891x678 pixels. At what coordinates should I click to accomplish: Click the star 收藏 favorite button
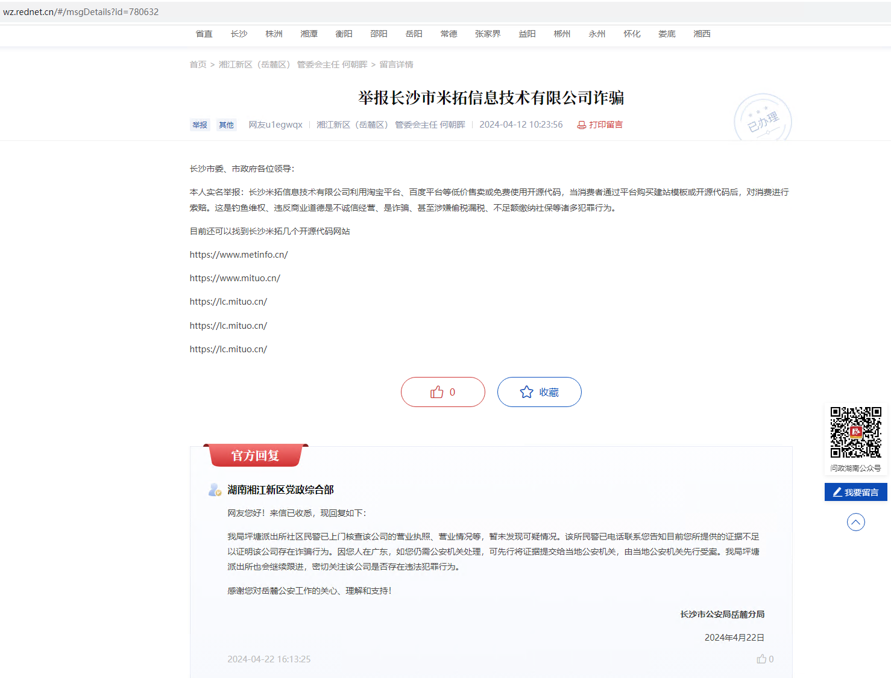point(540,392)
